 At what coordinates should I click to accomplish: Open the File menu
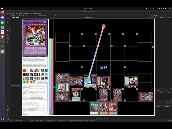tap(7, 13)
